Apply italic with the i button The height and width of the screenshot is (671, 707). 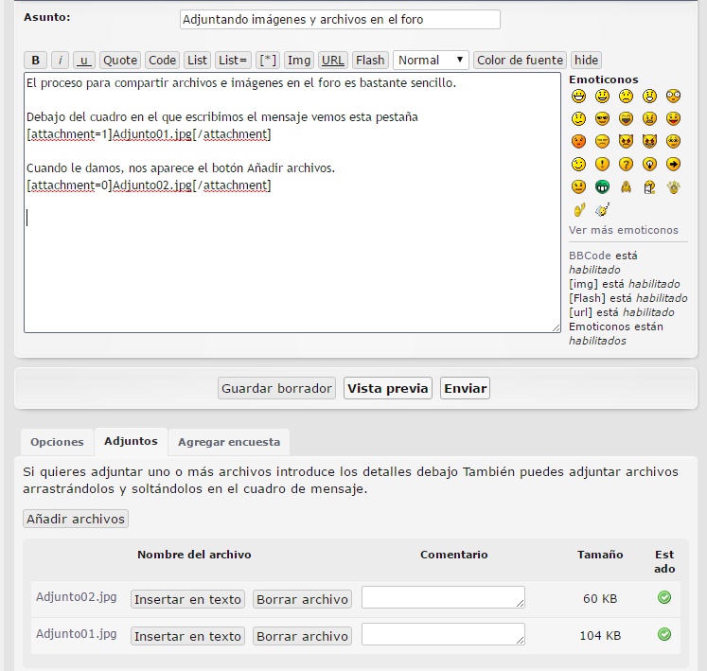tap(60, 60)
